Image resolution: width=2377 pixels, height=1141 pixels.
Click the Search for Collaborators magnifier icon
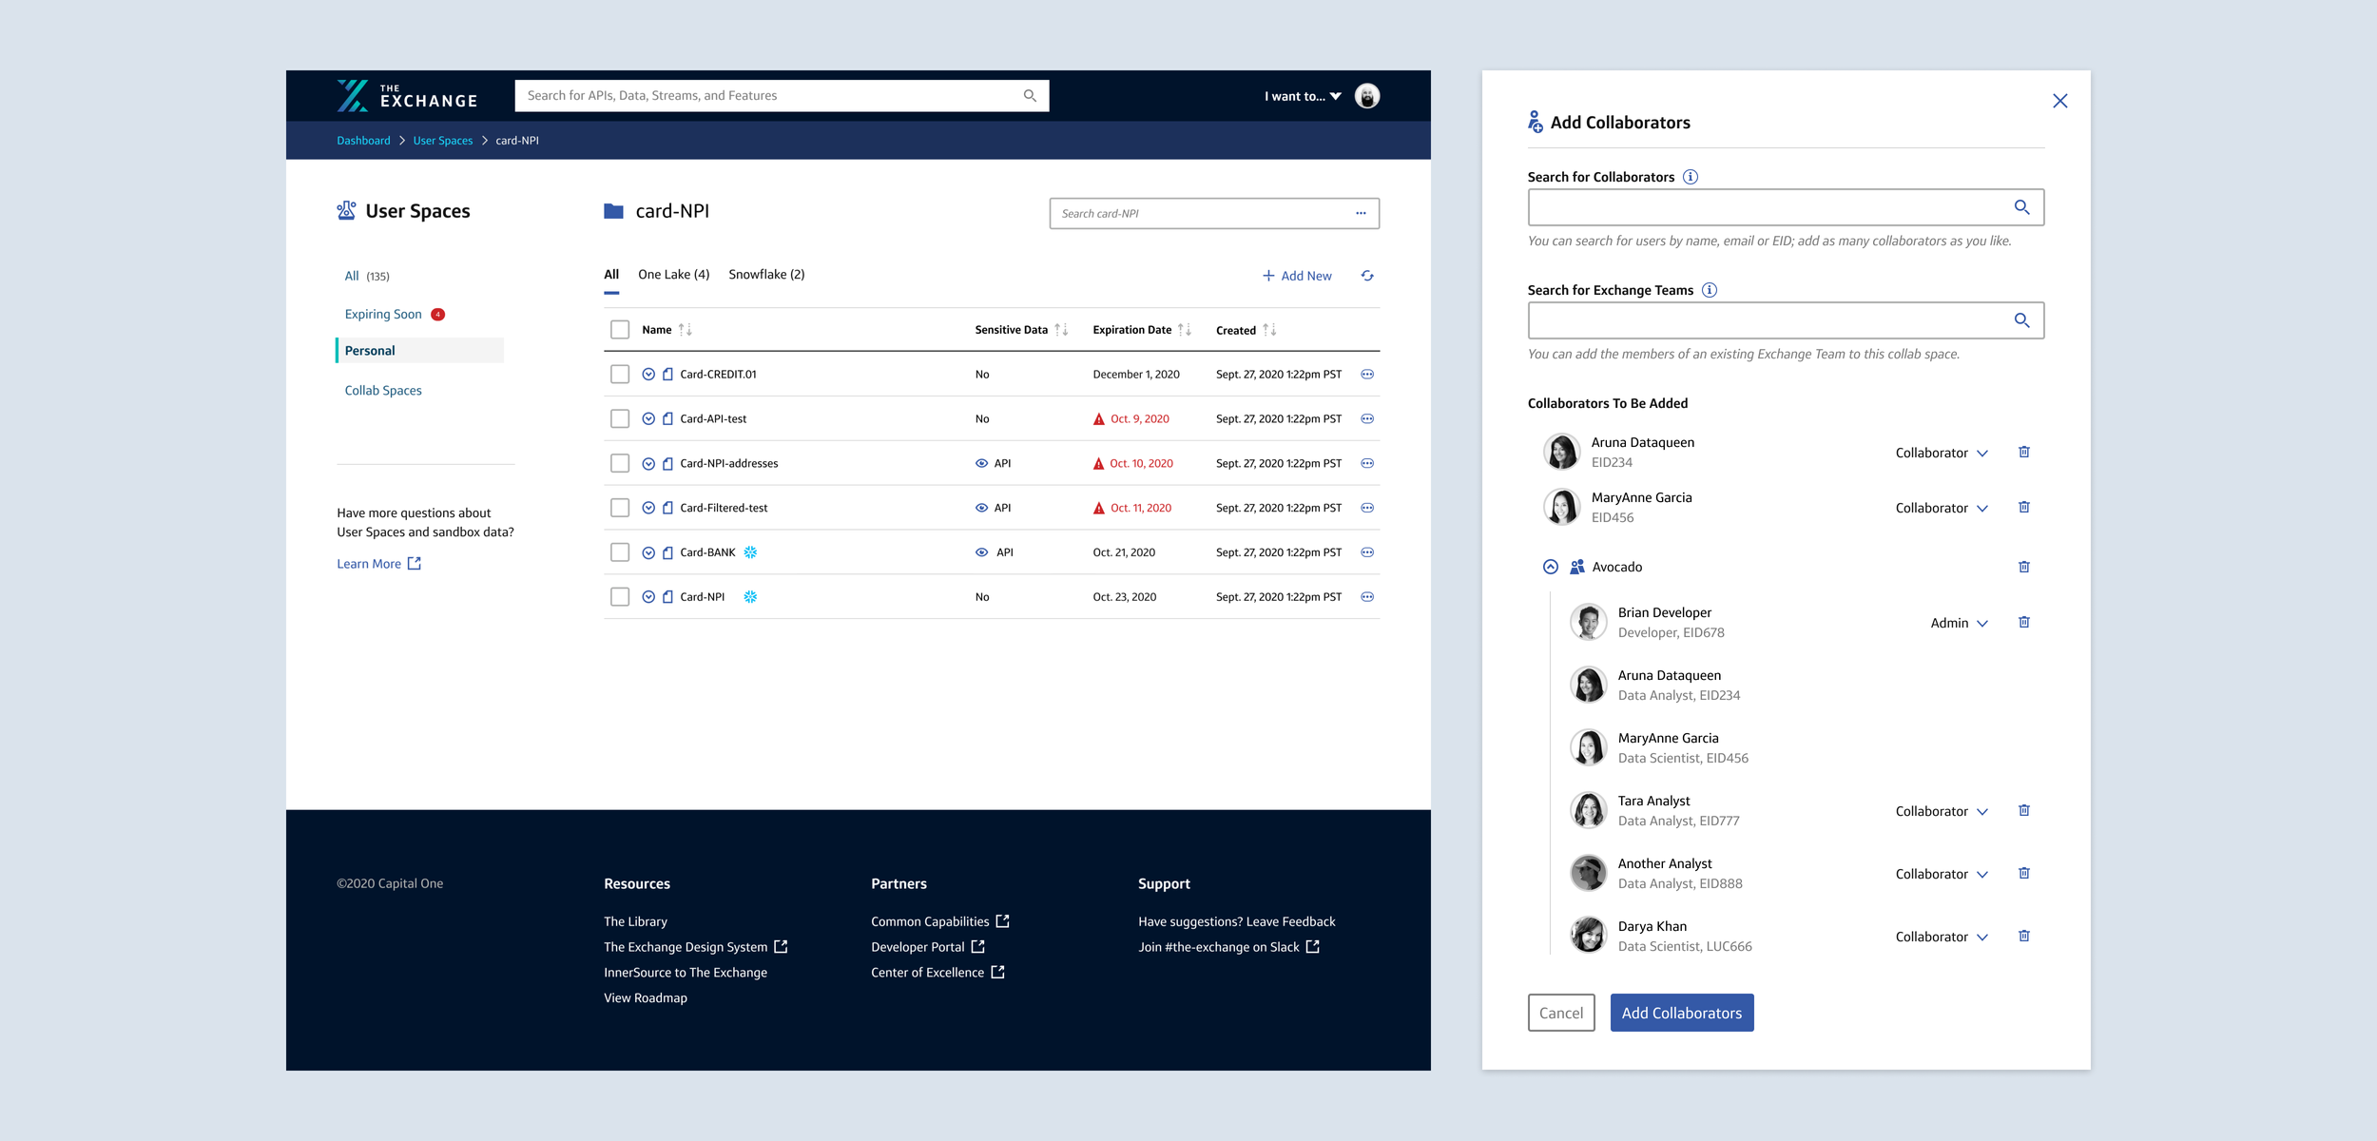tap(2021, 207)
